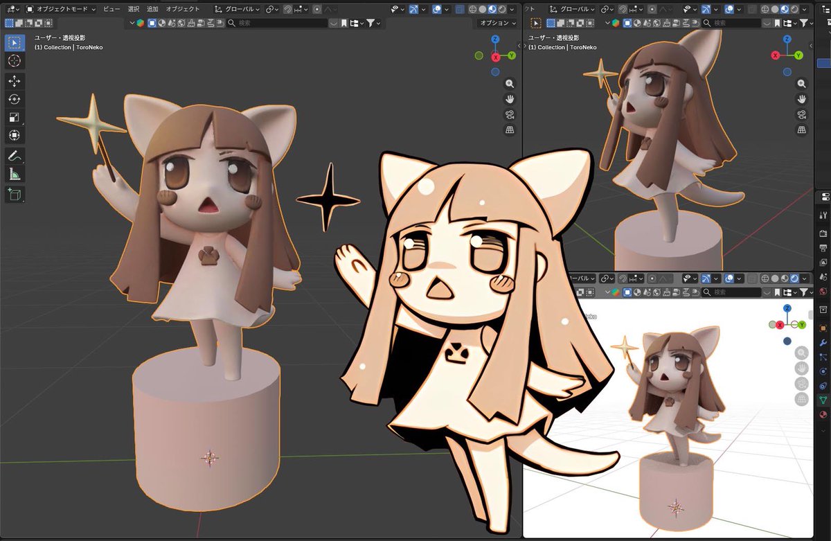Screen dimensions: 831x541
Task: Open the Render properties tab
Action: pyautogui.click(x=823, y=233)
